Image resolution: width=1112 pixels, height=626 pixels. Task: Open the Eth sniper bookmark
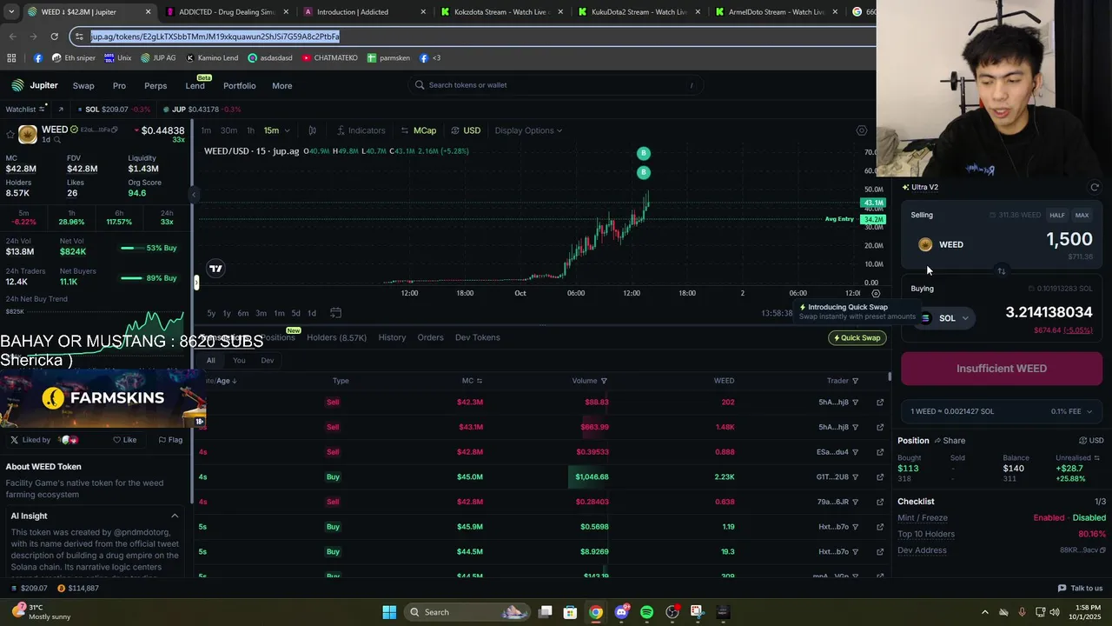pos(73,58)
